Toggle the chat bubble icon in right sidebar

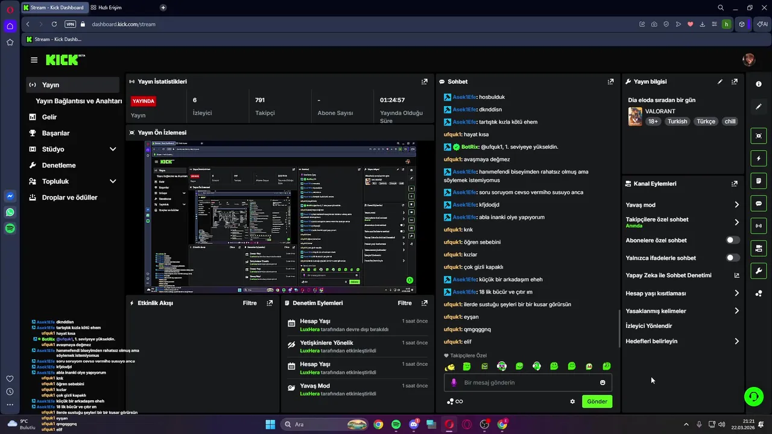pyautogui.click(x=759, y=204)
